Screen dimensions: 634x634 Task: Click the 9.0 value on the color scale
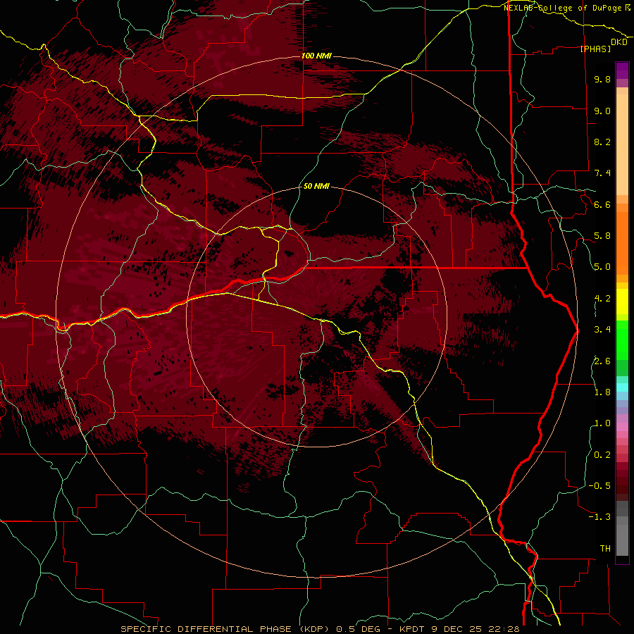602,111
